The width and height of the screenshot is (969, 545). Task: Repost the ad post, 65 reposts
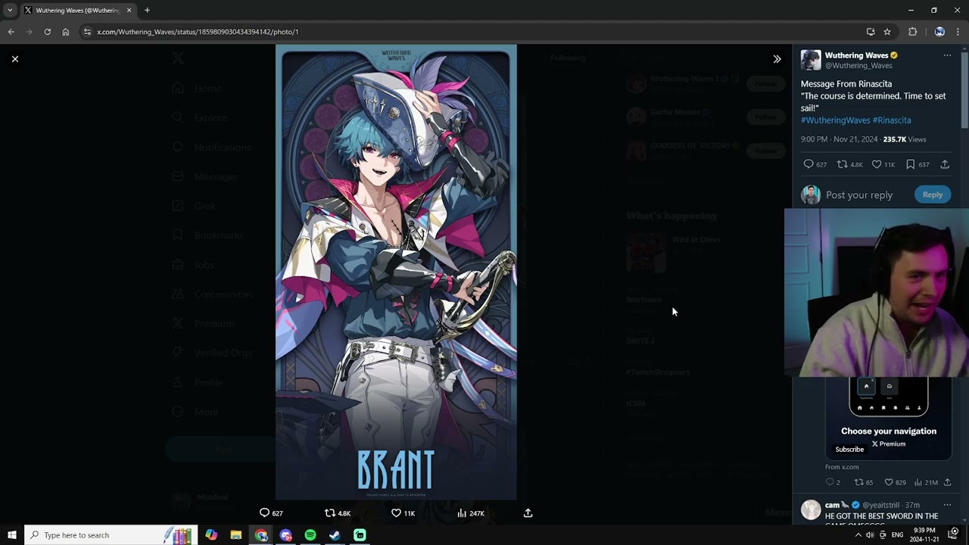[863, 482]
